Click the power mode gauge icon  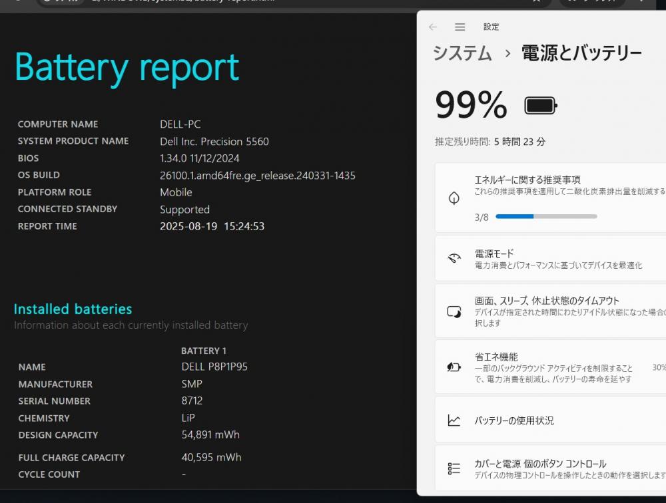tap(454, 258)
